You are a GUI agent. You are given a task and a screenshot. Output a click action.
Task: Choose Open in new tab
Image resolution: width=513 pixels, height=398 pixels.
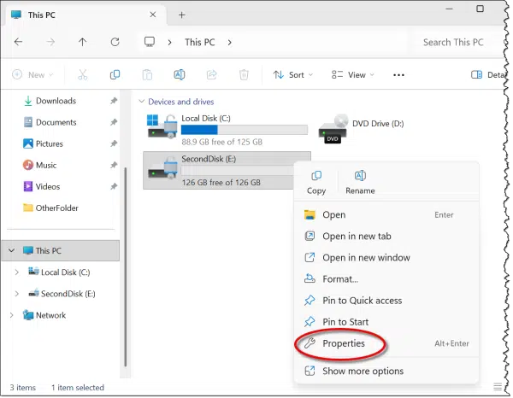[386, 237]
